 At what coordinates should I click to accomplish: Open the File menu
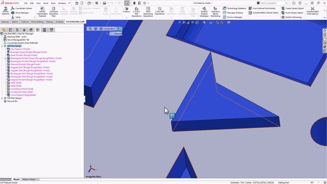(26, 3)
